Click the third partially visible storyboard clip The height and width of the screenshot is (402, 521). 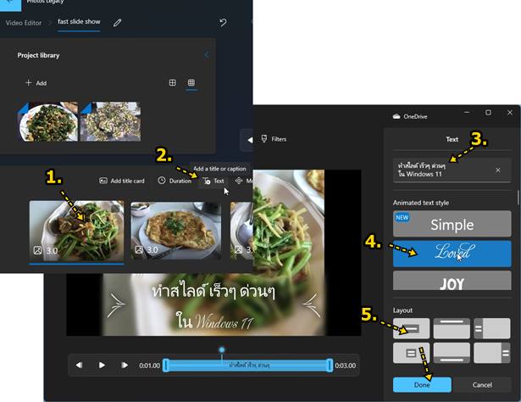[241, 231]
